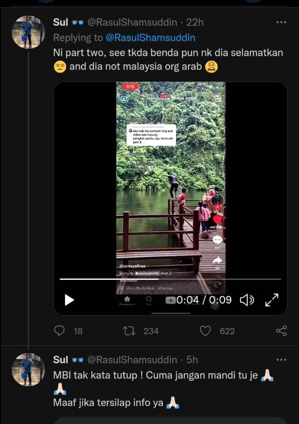Tap the TikTok heart icon in video

click(x=218, y=220)
